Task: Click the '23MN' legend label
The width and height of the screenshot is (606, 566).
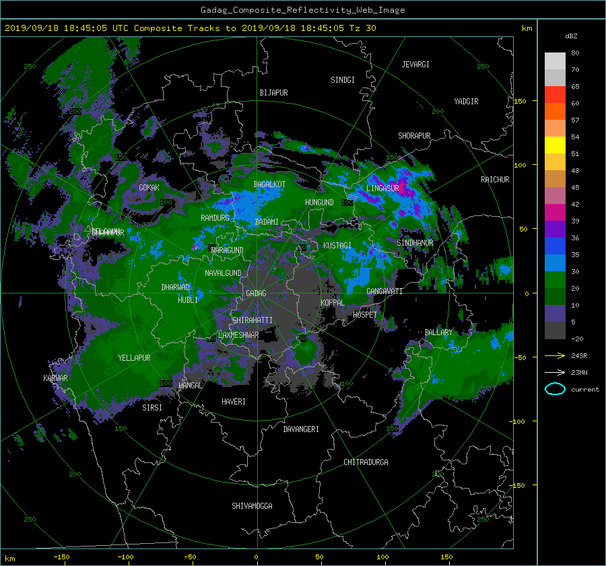Action: [579, 372]
